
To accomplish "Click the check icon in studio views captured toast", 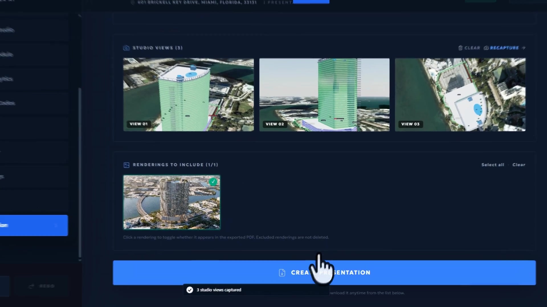I will [x=190, y=290].
